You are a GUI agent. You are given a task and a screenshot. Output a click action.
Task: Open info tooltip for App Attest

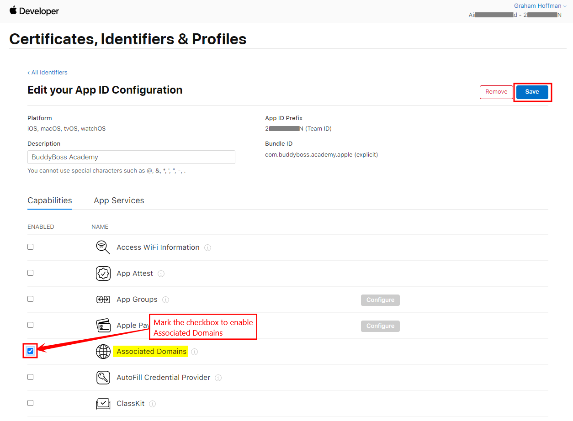161,274
